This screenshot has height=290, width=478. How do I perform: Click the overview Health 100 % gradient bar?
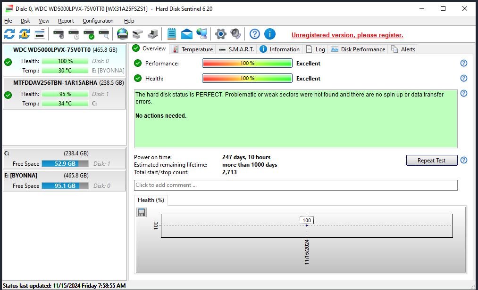click(x=247, y=78)
